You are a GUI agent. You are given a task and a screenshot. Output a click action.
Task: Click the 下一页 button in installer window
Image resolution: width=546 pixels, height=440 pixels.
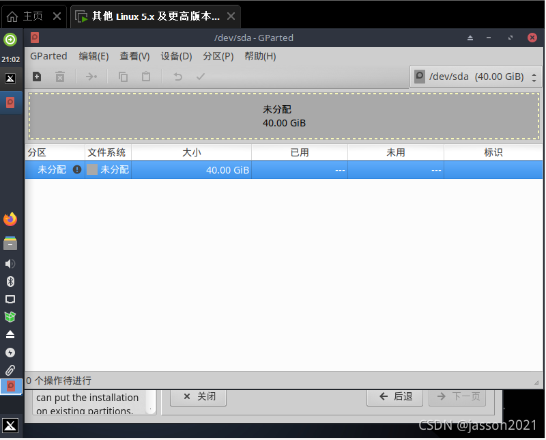point(457,397)
